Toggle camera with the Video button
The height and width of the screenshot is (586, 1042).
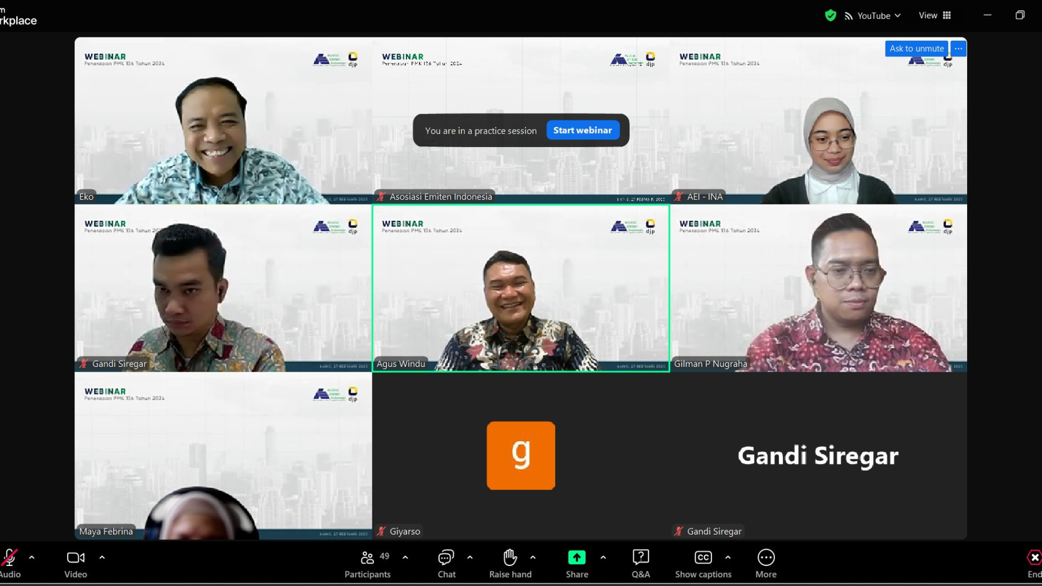(75, 563)
